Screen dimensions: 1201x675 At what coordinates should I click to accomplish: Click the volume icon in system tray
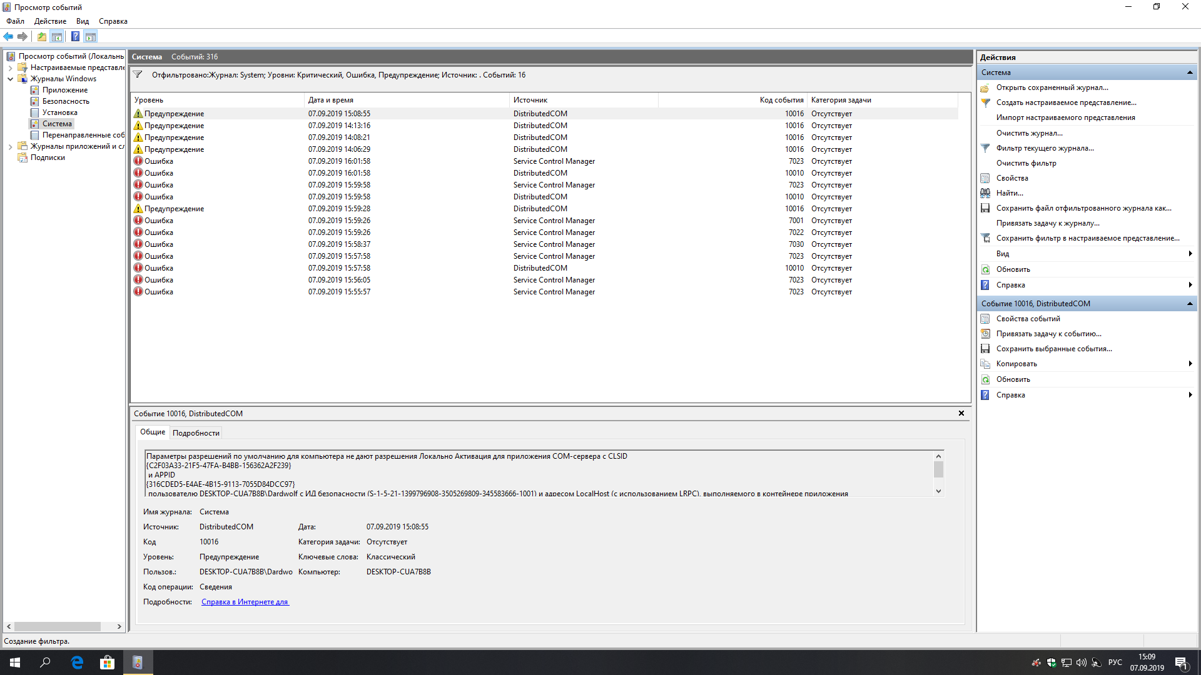pyautogui.click(x=1081, y=662)
